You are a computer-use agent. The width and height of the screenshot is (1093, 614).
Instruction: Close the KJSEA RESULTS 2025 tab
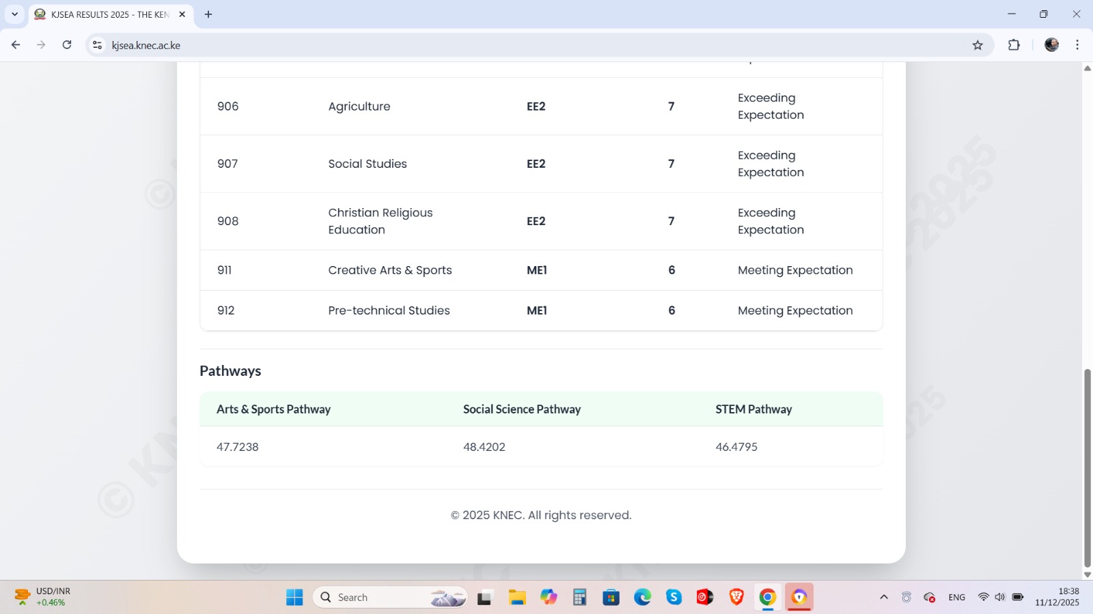(x=182, y=14)
